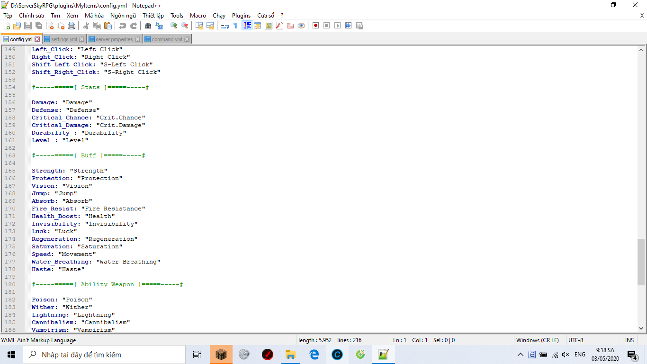The height and width of the screenshot is (364, 647).
Task: Click the INS status bar indicator
Action: pos(629,340)
